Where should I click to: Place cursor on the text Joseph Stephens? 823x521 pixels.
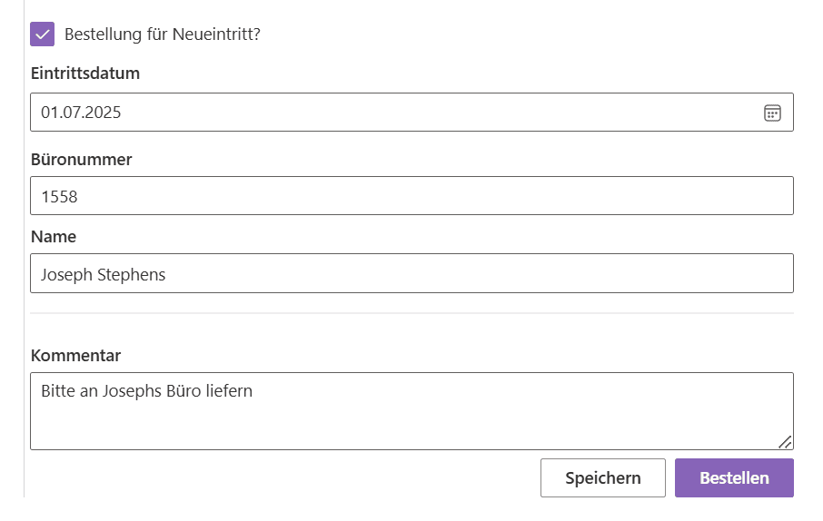coord(103,274)
